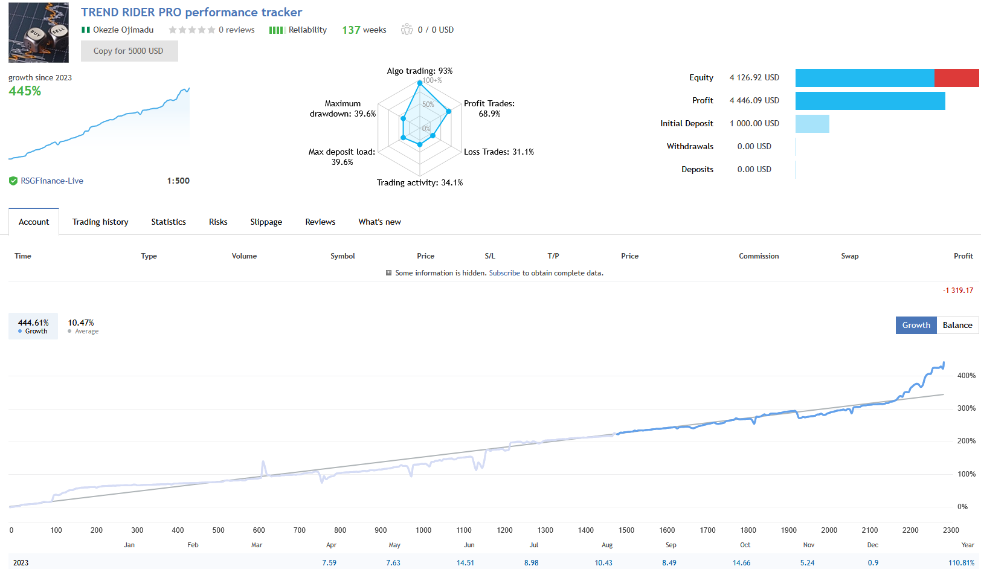981x569 pixels.
Task: Switch the chart to Growth view
Action: point(916,325)
